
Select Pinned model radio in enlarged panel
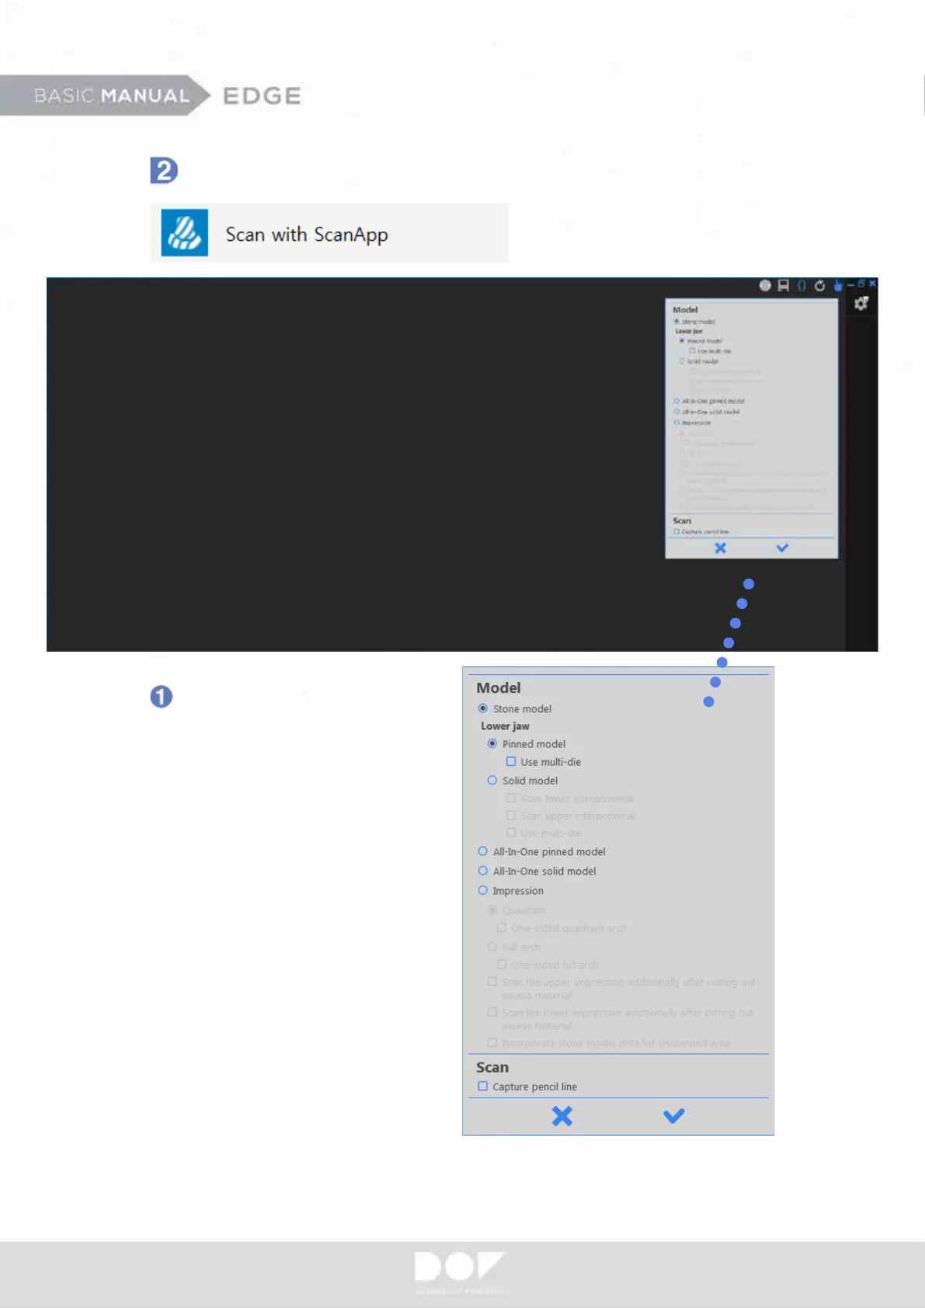coord(492,743)
